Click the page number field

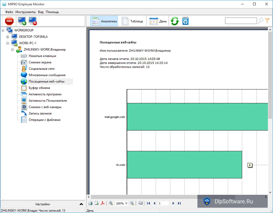coord(164,203)
